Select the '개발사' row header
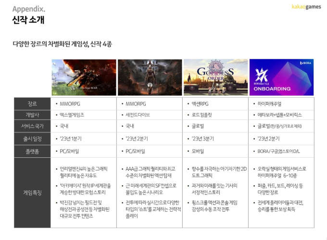Image resolution: width=327 pixels, height=240 pixels. point(32,115)
